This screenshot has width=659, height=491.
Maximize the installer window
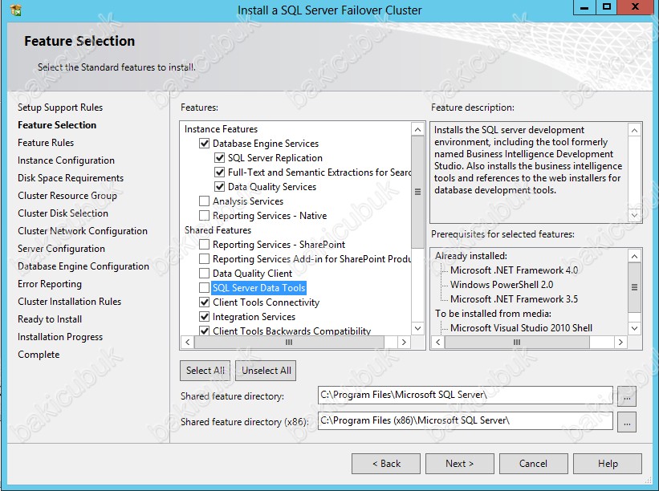coord(607,7)
